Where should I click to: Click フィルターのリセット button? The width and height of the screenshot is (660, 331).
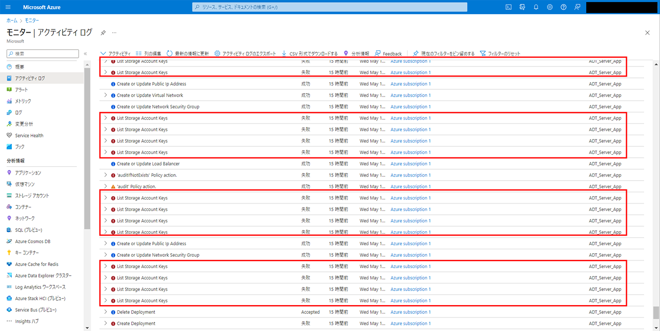click(x=500, y=54)
